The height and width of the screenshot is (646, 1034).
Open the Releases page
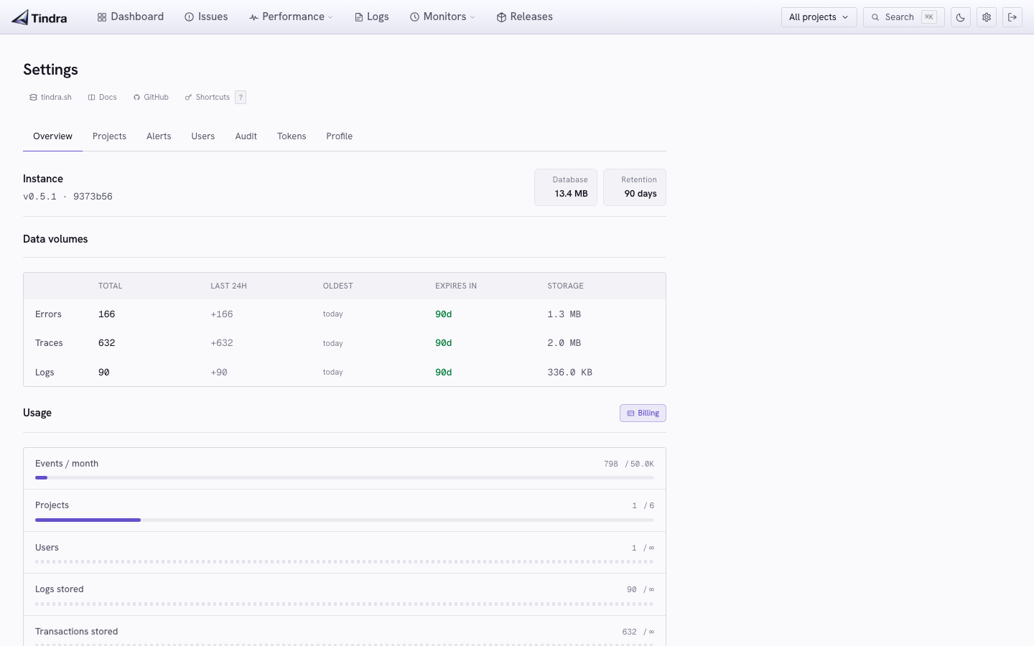[x=525, y=17]
